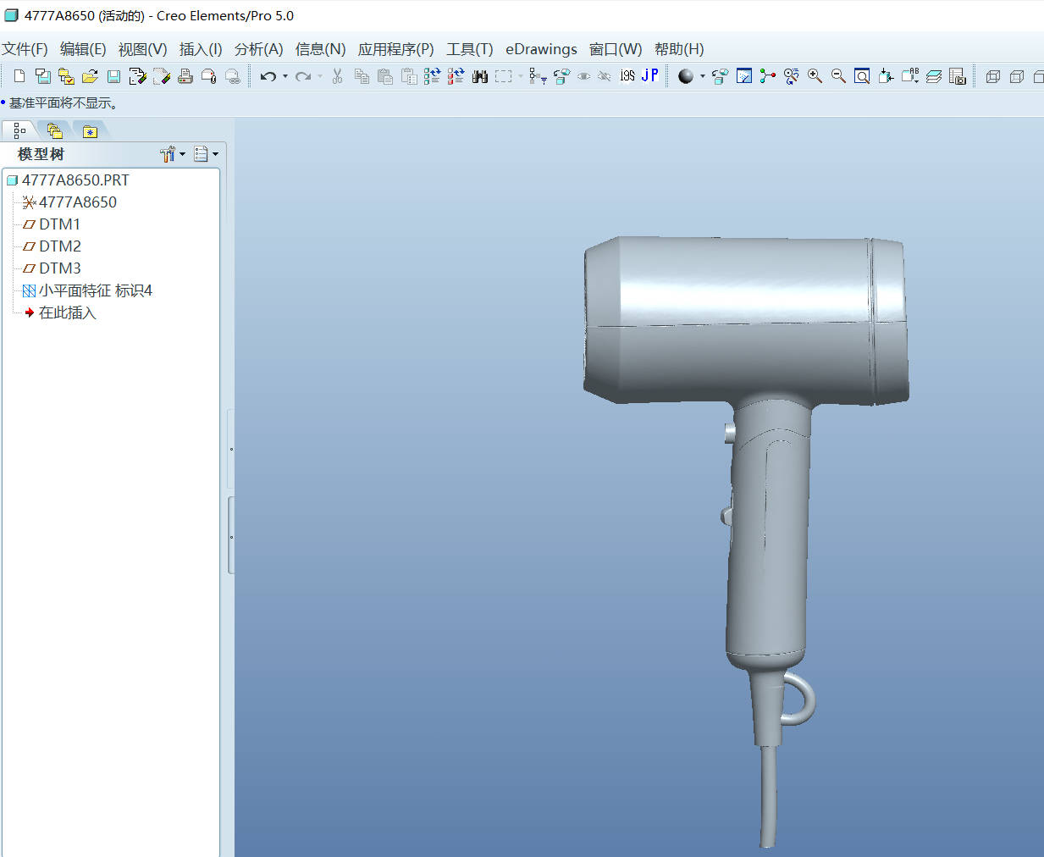This screenshot has width=1044, height=857.
Task: Click the binoculars Find icon
Action: (x=480, y=76)
